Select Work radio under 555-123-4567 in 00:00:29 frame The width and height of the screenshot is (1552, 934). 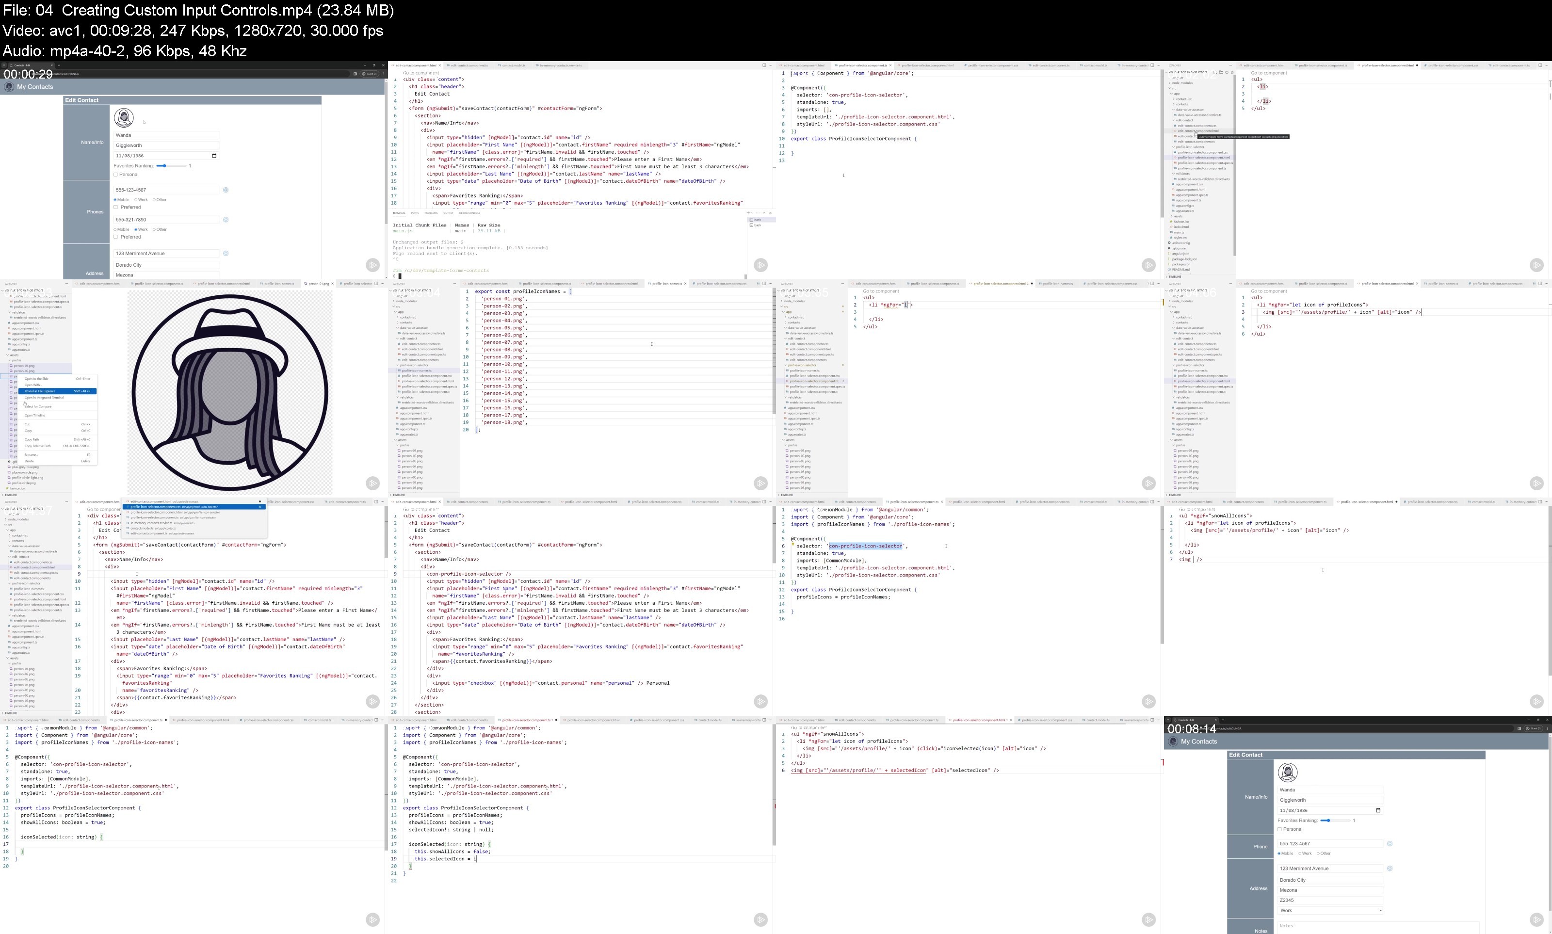coord(136,199)
